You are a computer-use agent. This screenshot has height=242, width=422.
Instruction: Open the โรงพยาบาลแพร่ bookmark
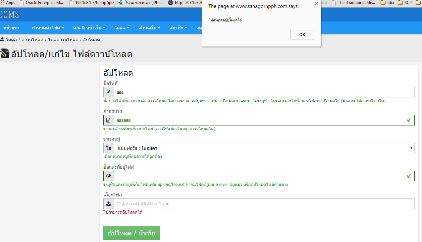click(141, 3)
